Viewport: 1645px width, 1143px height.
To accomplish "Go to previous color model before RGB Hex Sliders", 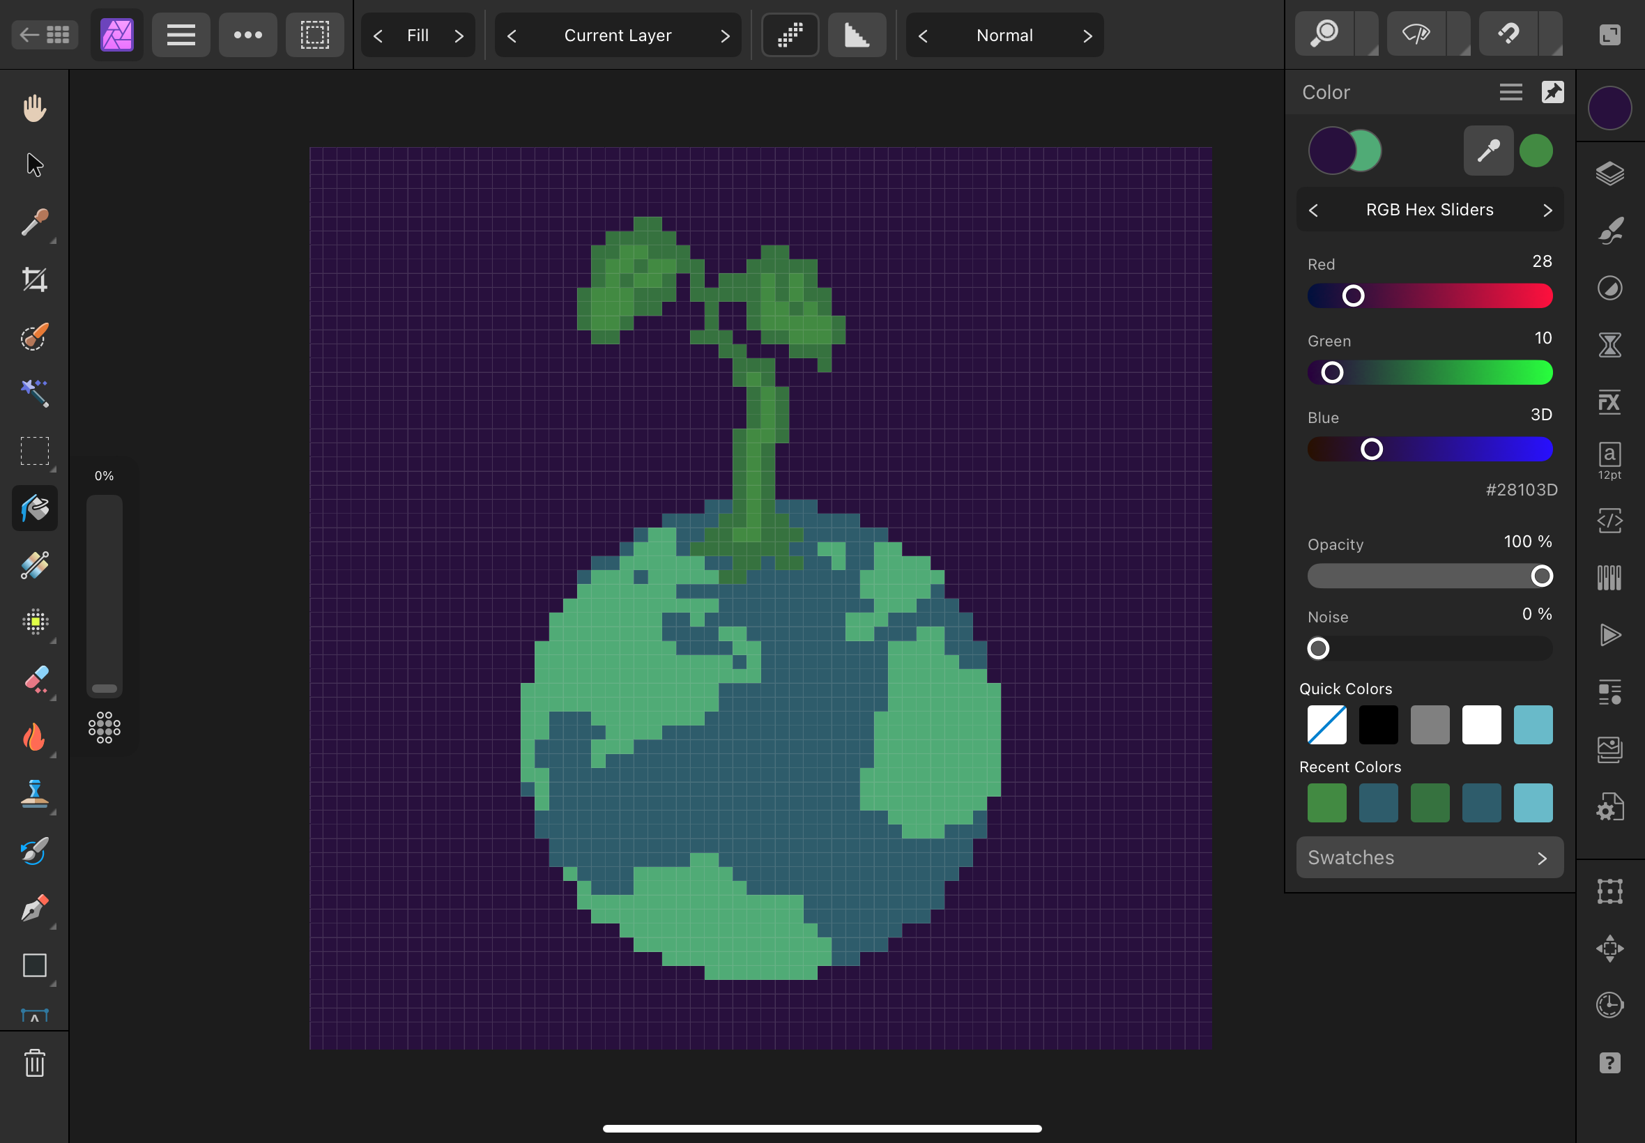I will pos(1313,210).
